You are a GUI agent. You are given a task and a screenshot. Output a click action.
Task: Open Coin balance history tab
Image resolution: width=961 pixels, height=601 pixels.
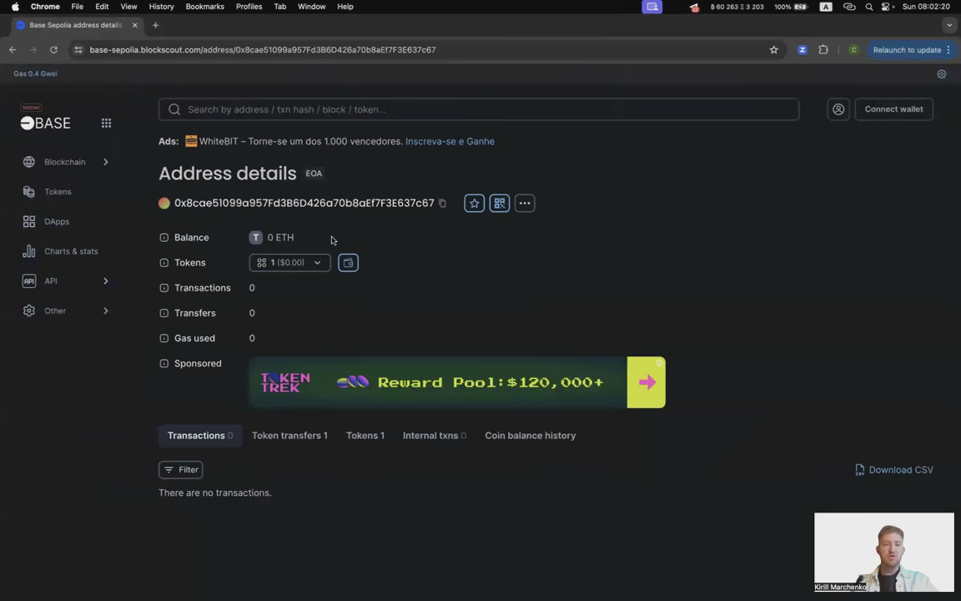point(531,436)
